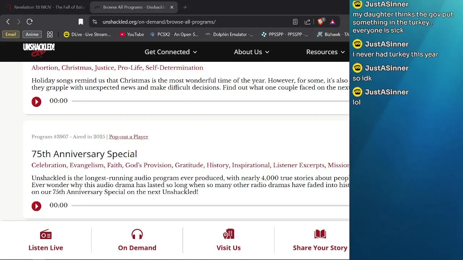Open On Demand in the bottom bar
The image size is (463, 260).
pyautogui.click(x=137, y=240)
